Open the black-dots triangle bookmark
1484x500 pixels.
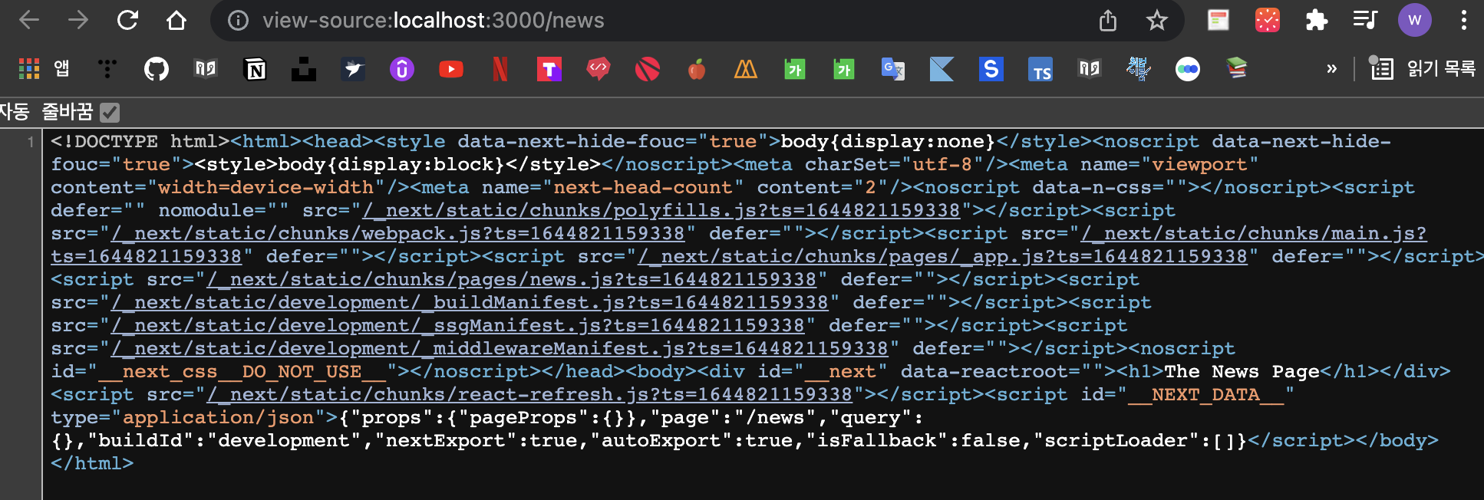pyautogui.click(x=107, y=70)
